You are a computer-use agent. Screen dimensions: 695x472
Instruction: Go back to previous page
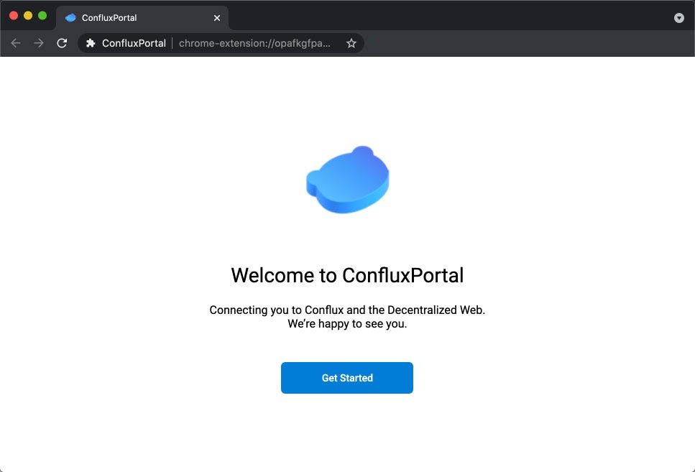[16, 43]
